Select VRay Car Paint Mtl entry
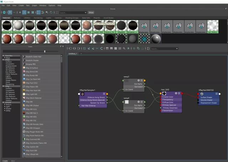The height and width of the screenshot is (162, 228). [x=41, y=79]
